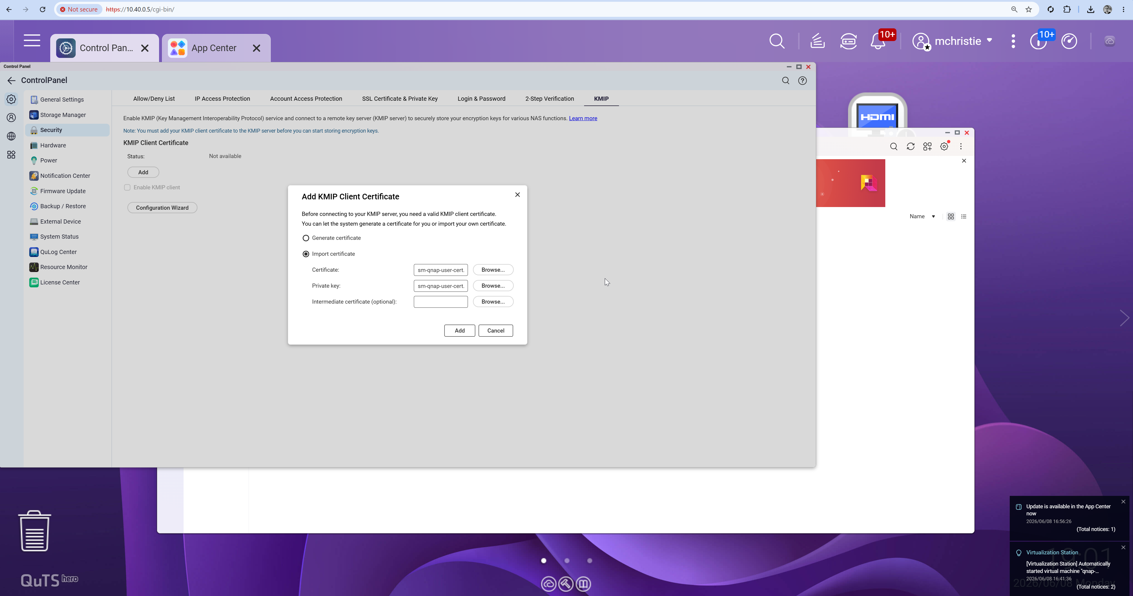Select System gear icon in left rail
Viewport: 1133px width, 596px height.
[x=12, y=99]
